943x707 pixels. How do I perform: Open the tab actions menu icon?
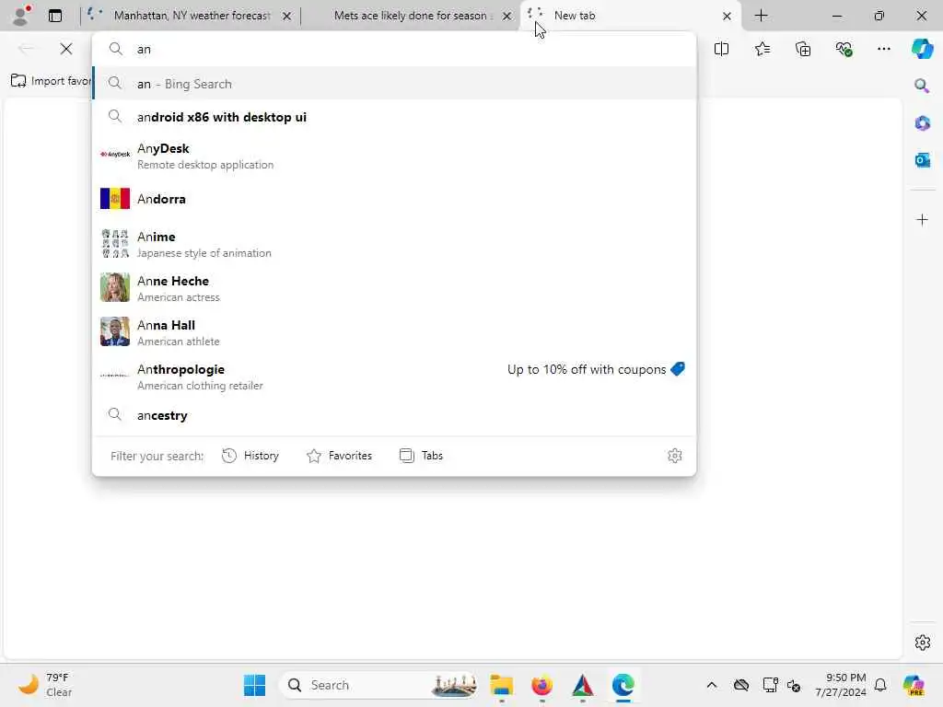[x=54, y=16]
